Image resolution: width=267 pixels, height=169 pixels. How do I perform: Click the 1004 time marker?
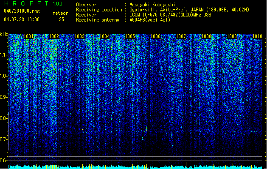[x=105, y=36]
